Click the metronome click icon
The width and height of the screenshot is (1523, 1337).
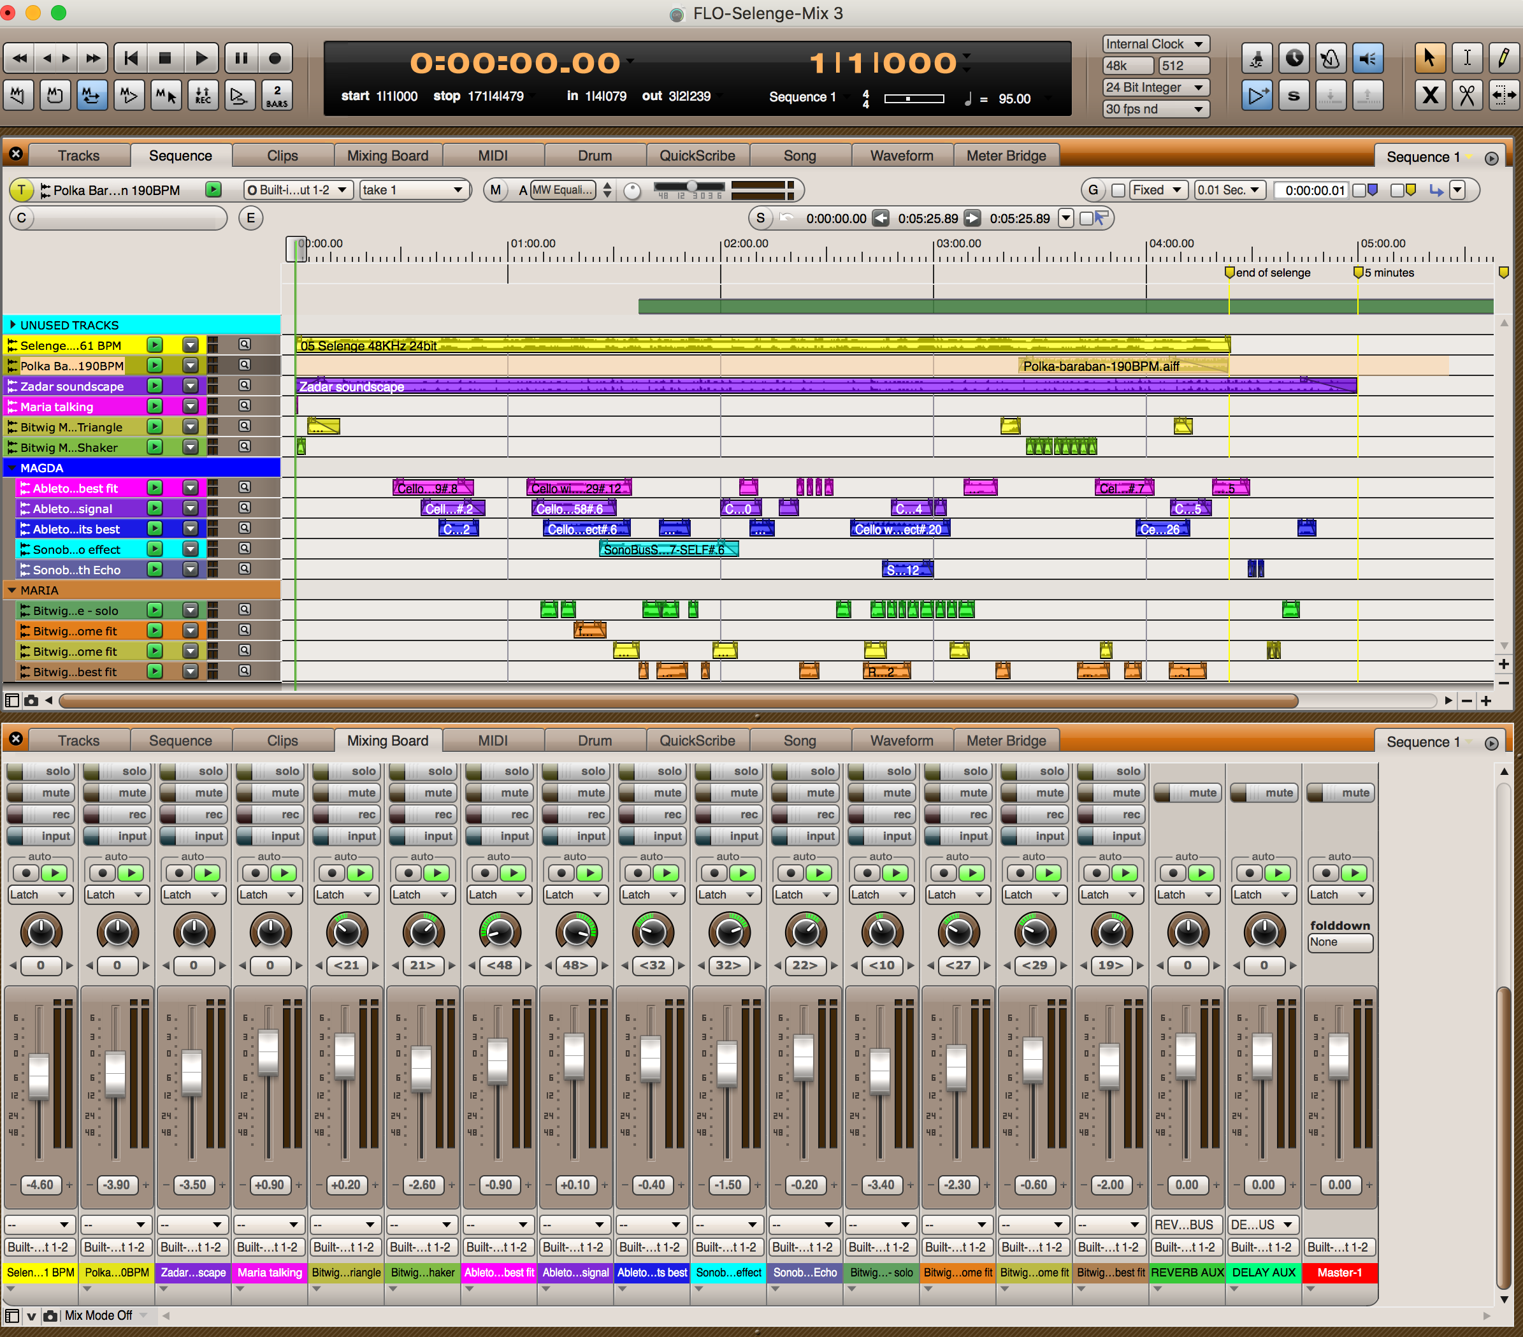coord(1330,58)
